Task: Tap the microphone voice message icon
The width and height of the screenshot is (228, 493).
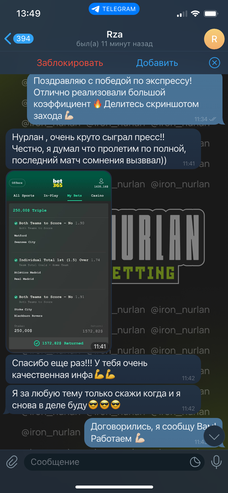Action: tap(216, 462)
